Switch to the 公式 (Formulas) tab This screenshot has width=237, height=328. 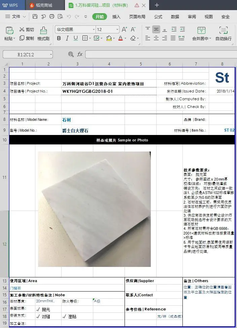[x=158, y=17]
